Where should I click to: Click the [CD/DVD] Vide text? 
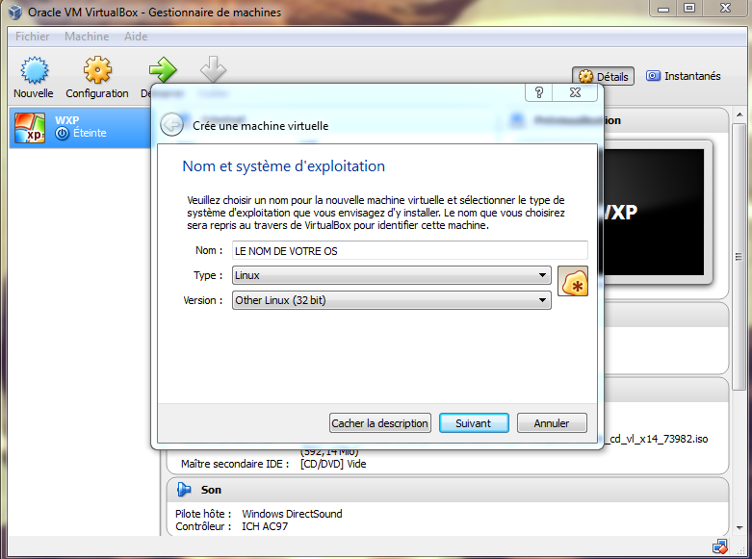click(x=333, y=464)
